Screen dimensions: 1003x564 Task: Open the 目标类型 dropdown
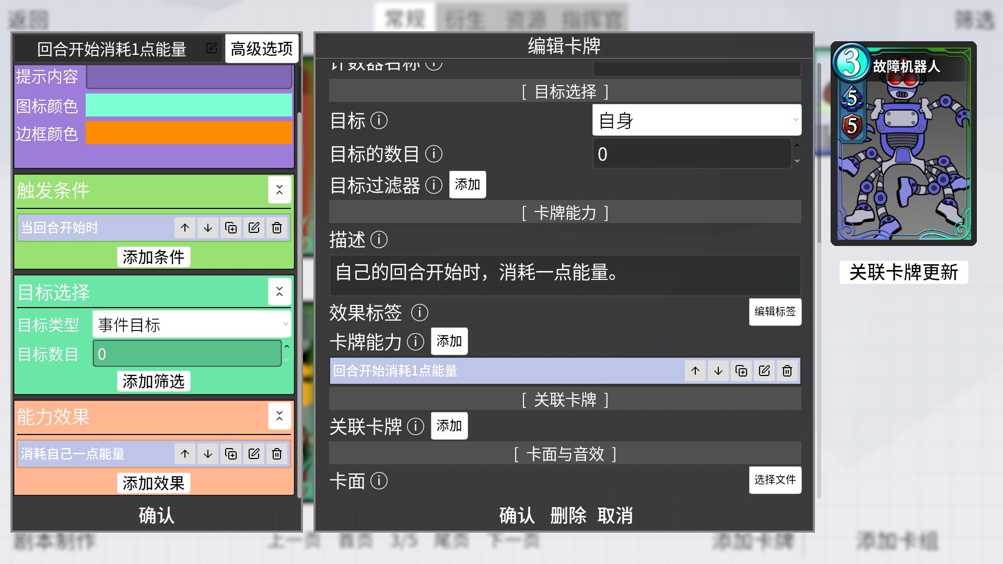[191, 325]
